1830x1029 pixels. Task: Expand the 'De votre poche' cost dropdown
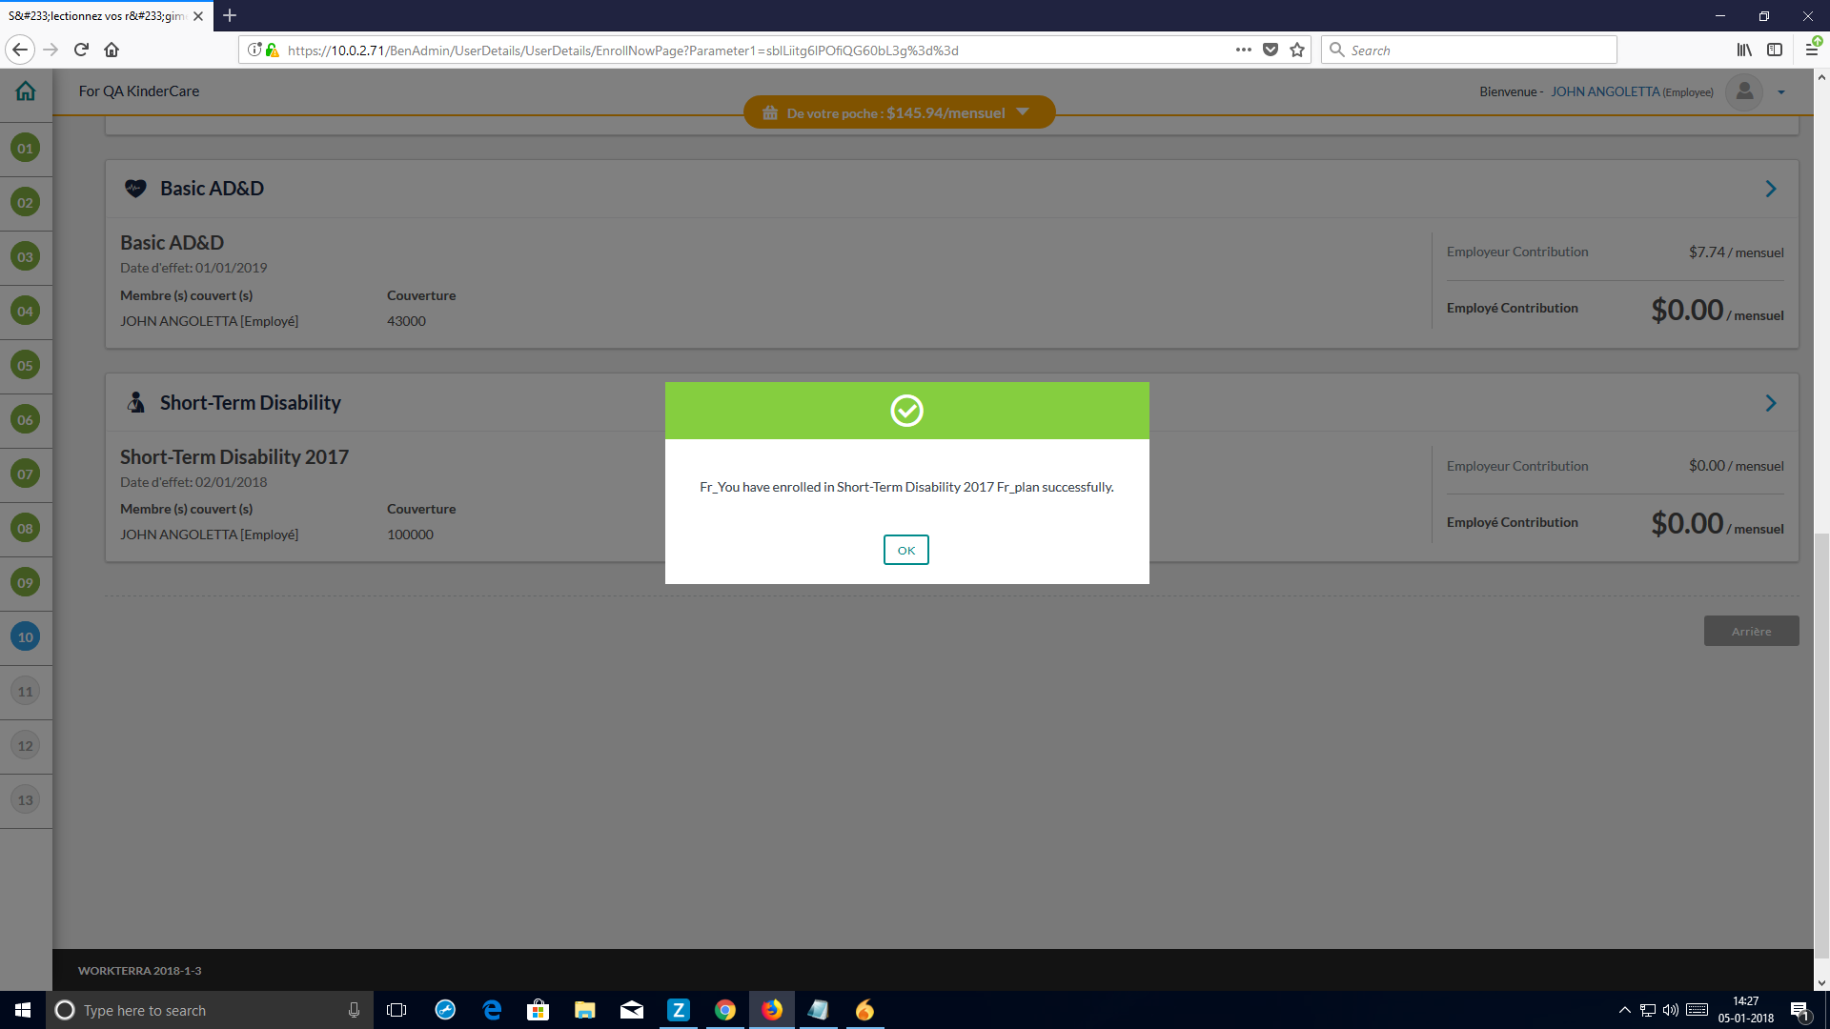coord(1023,112)
